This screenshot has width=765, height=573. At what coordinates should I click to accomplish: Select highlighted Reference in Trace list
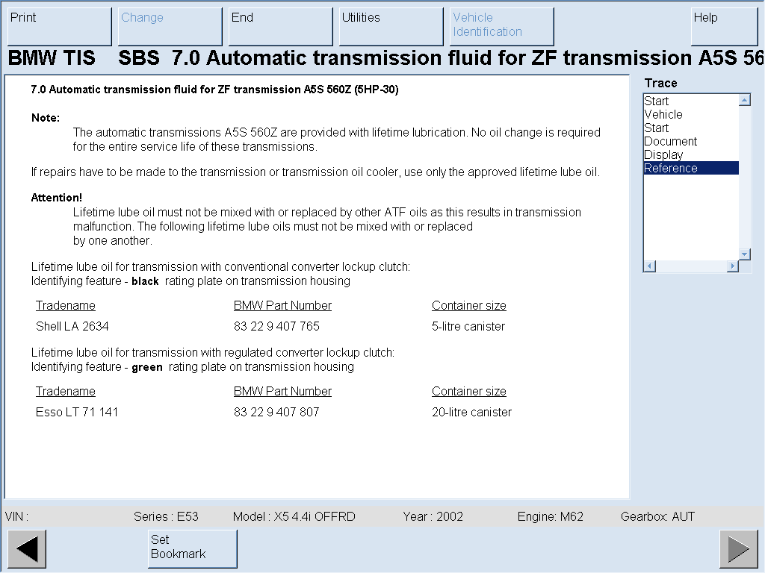coord(691,168)
